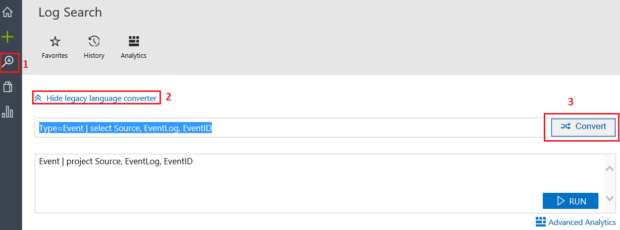620x230 pixels.
Task: Click the scroll down arrow of the query box
Action: [x=610, y=198]
